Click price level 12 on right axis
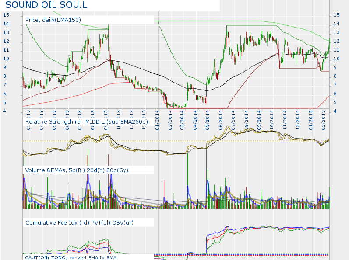Screen dimensions: 349x260 (337, 41)
